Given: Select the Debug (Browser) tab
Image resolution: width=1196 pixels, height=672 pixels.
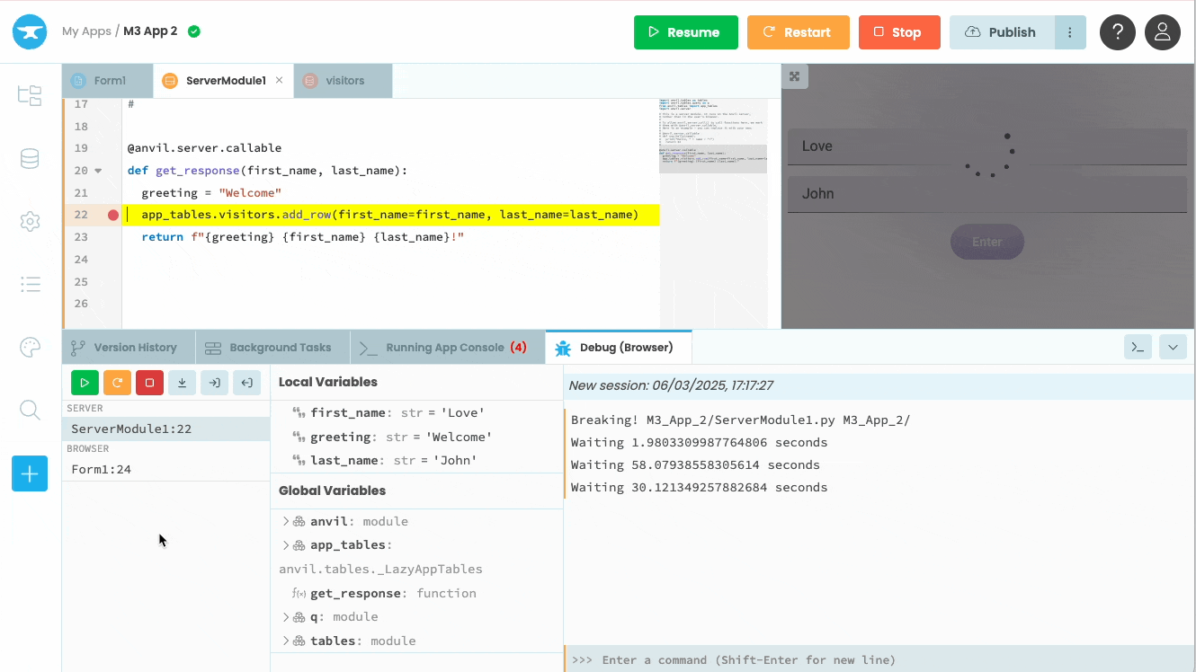Looking at the screenshot, I should point(619,348).
